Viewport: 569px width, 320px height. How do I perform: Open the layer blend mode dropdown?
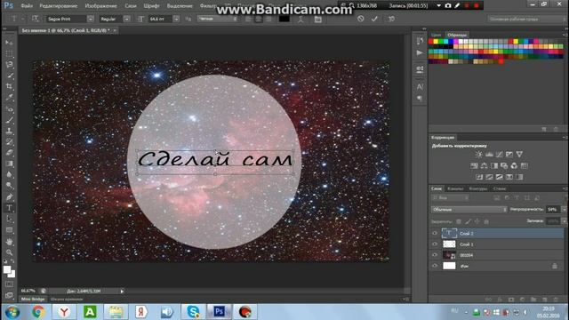469,210
